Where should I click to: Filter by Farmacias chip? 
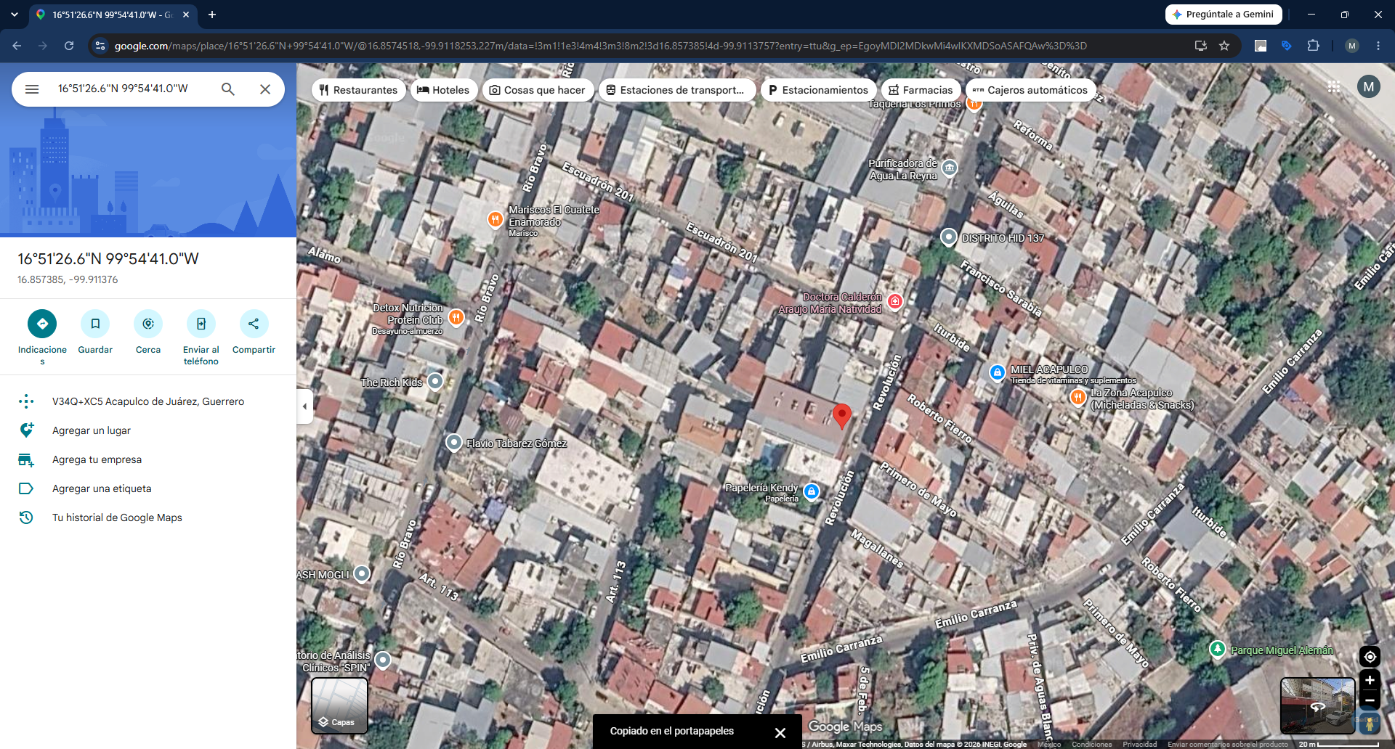pos(921,90)
